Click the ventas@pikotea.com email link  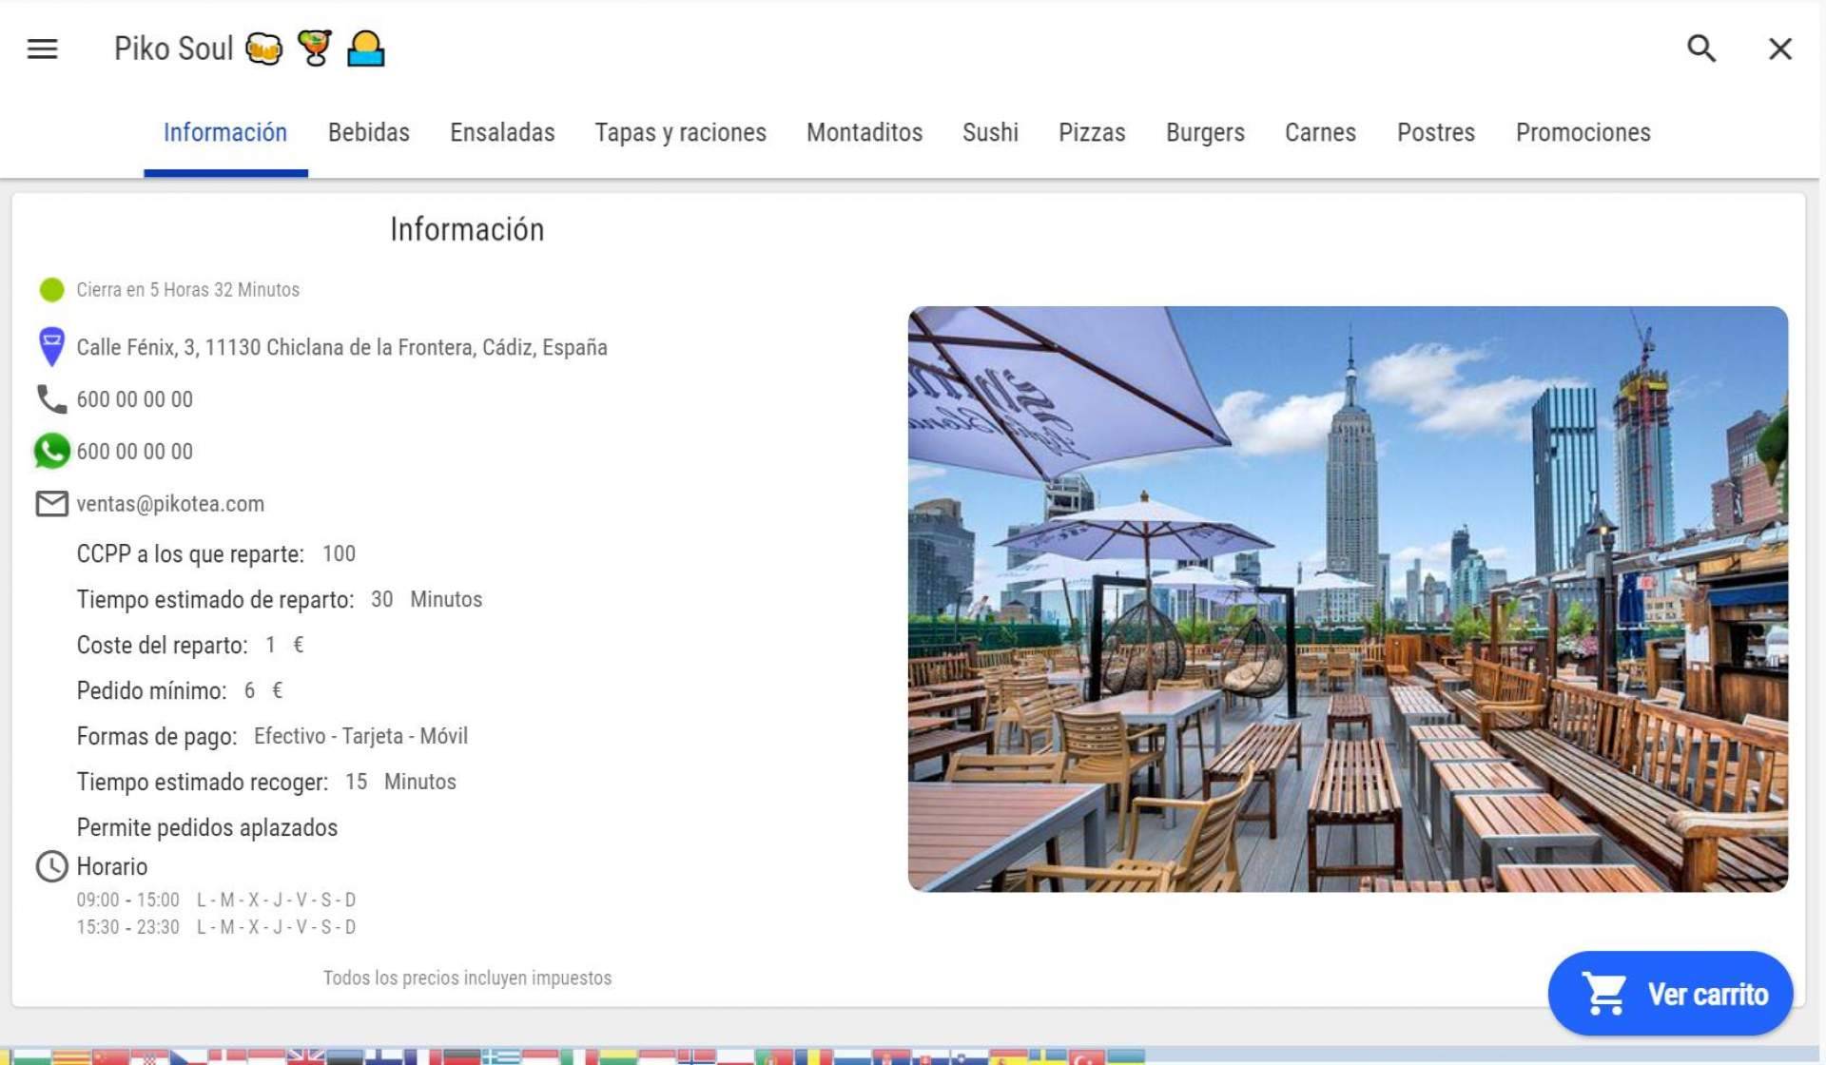(170, 504)
